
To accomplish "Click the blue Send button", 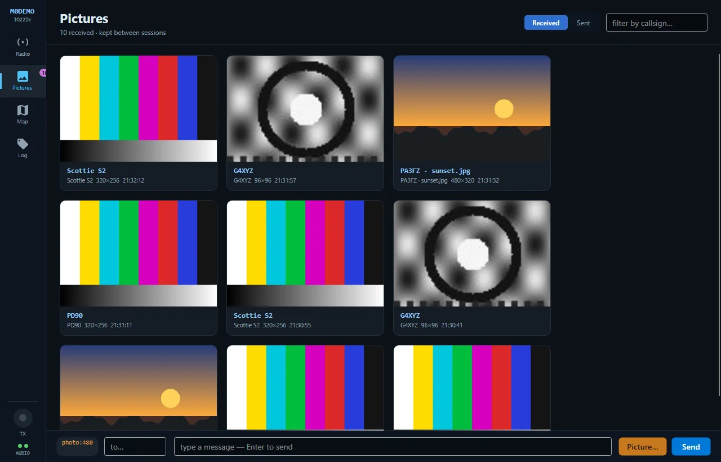I will pyautogui.click(x=691, y=446).
